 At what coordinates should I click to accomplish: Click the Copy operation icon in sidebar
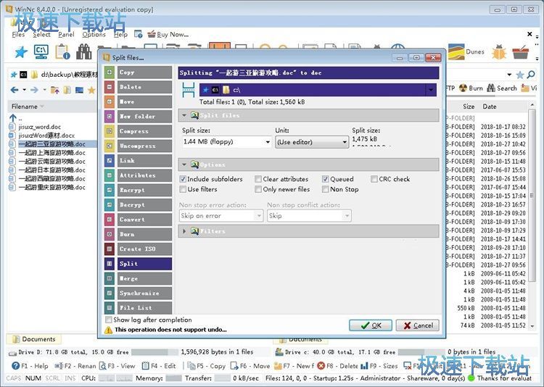pos(110,72)
